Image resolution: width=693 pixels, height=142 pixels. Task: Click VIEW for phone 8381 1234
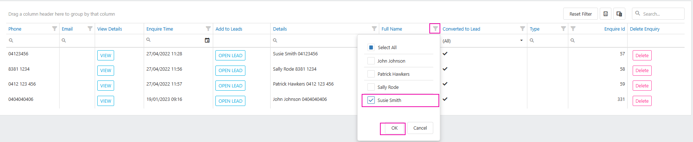pos(106,71)
